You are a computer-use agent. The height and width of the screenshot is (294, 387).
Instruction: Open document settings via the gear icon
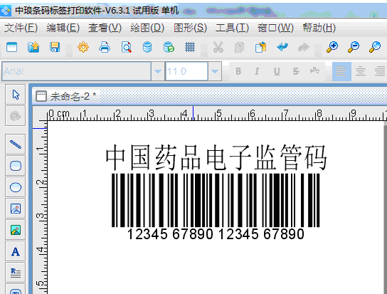click(83, 47)
